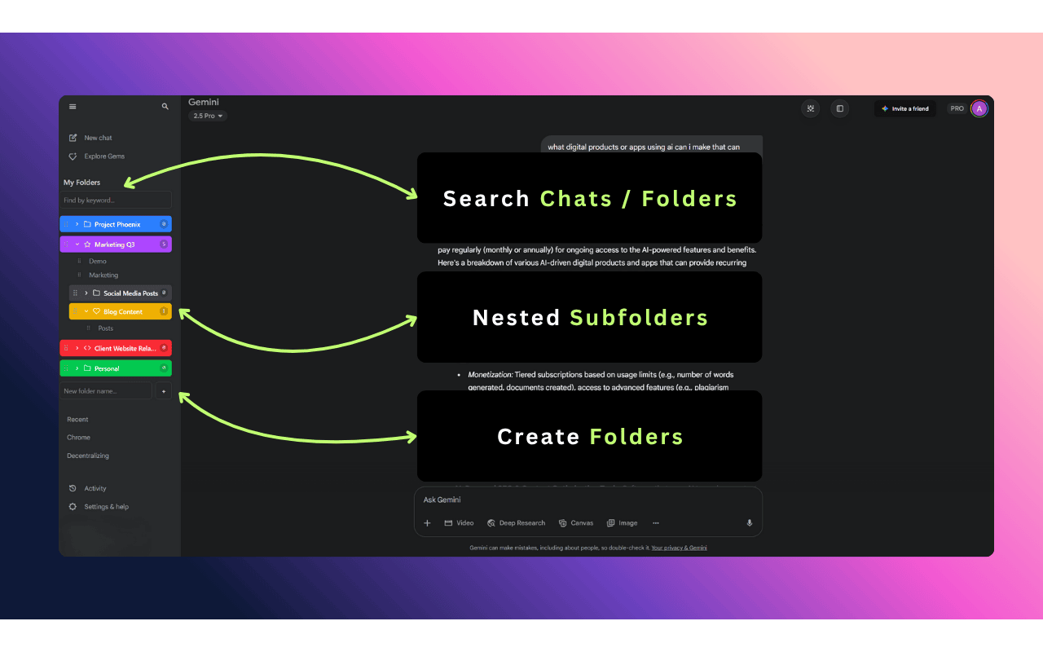Open the sidebar search magnifier
1043x652 pixels.
165,106
